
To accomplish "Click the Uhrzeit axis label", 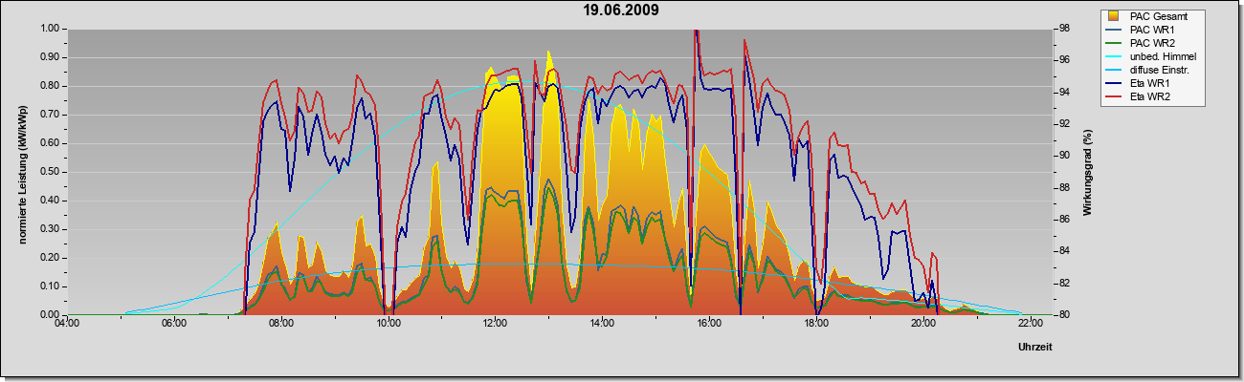I will click(1034, 347).
